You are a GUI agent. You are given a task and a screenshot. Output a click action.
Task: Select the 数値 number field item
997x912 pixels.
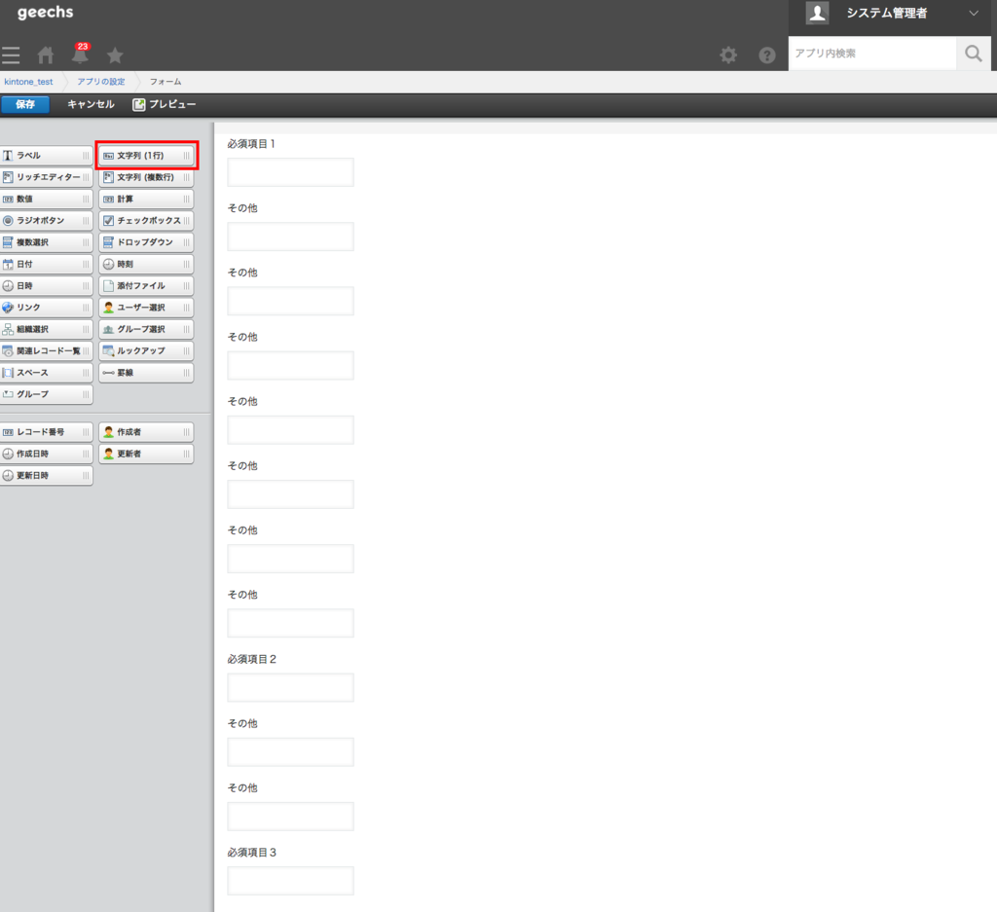pyautogui.click(x=46, y=199)
